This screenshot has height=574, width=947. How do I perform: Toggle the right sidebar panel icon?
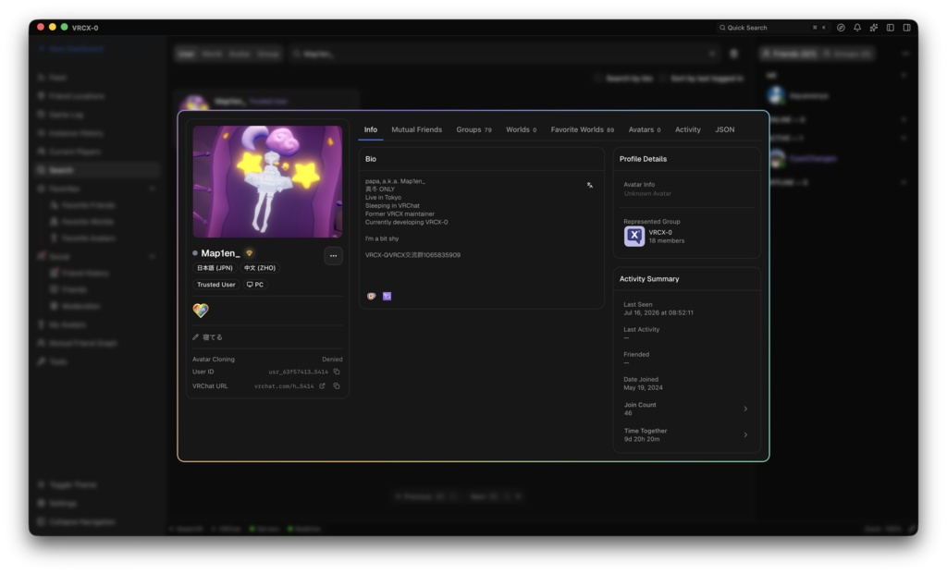pyautogui.click(x=906, y=27)
